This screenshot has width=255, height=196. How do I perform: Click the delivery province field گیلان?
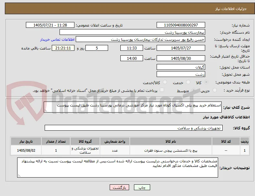(x=181, y=67)
